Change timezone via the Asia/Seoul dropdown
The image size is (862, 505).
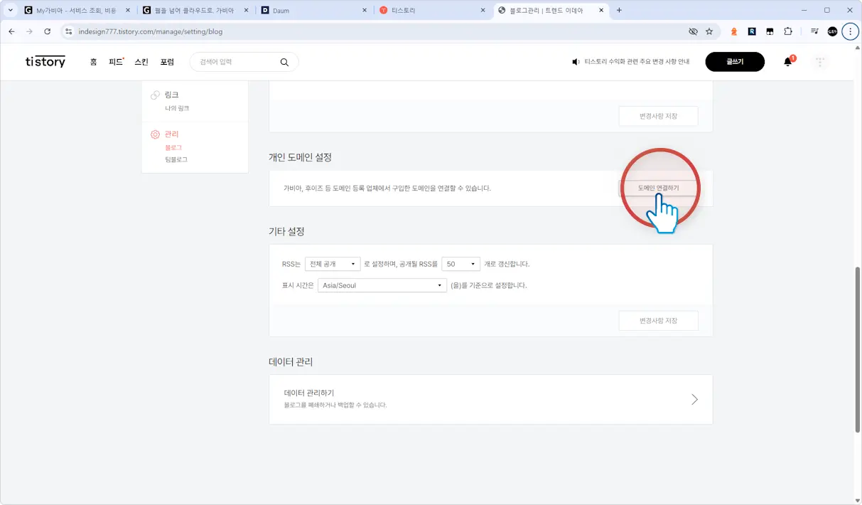coord(382,285)
